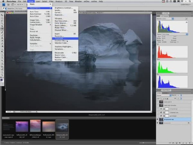Choose Desaturate from Adjustments submenu
The image size is (193, 145).
65,53
